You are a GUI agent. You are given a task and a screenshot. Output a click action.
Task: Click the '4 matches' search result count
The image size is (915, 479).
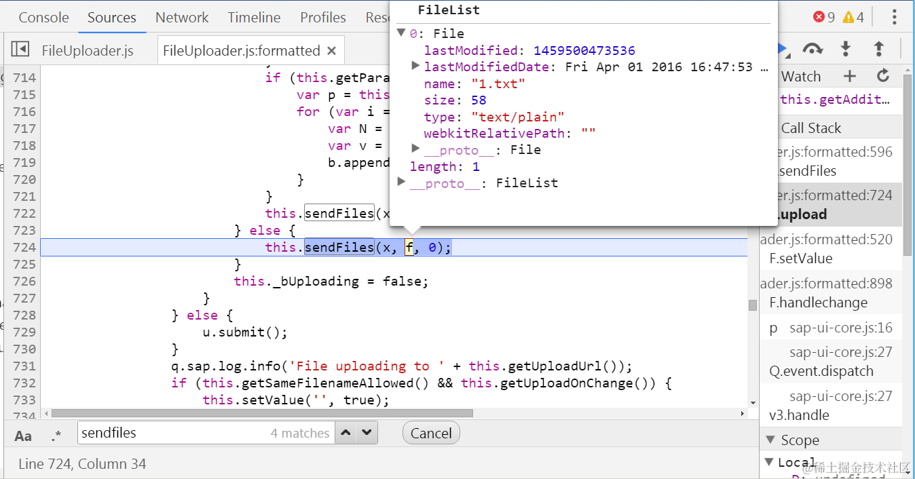[x=300, y=433]
